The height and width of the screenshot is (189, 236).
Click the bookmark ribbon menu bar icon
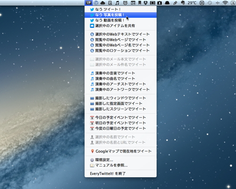tap(140, 3)
